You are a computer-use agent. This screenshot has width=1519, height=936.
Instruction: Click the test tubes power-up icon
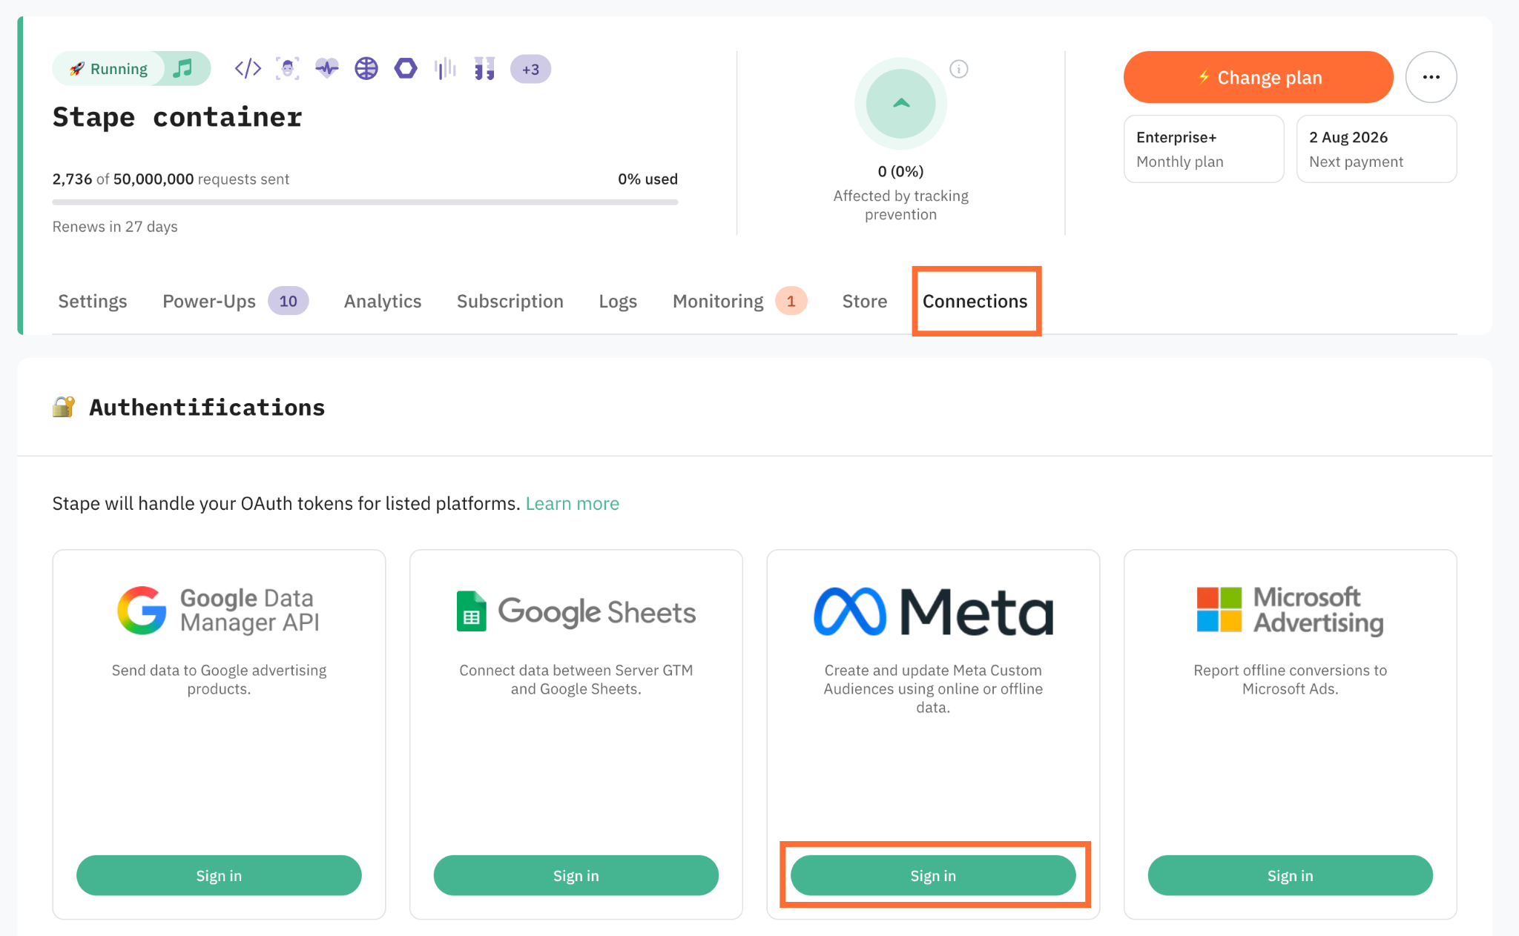pos(484,69)
